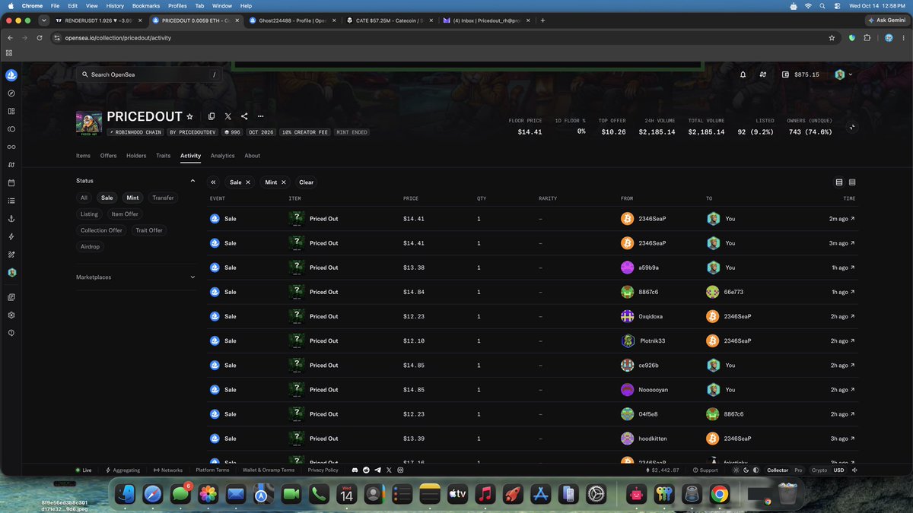913x513 pixels.
Task: Collapse the Status filter section
Action: pyautogui.click(x=192, y=181)
